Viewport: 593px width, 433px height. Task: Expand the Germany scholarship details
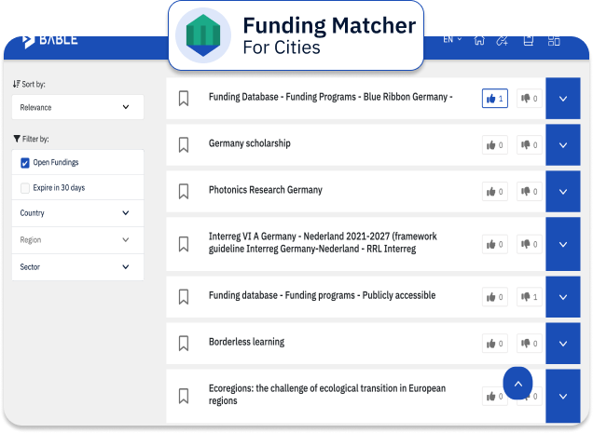click(563, 144)
